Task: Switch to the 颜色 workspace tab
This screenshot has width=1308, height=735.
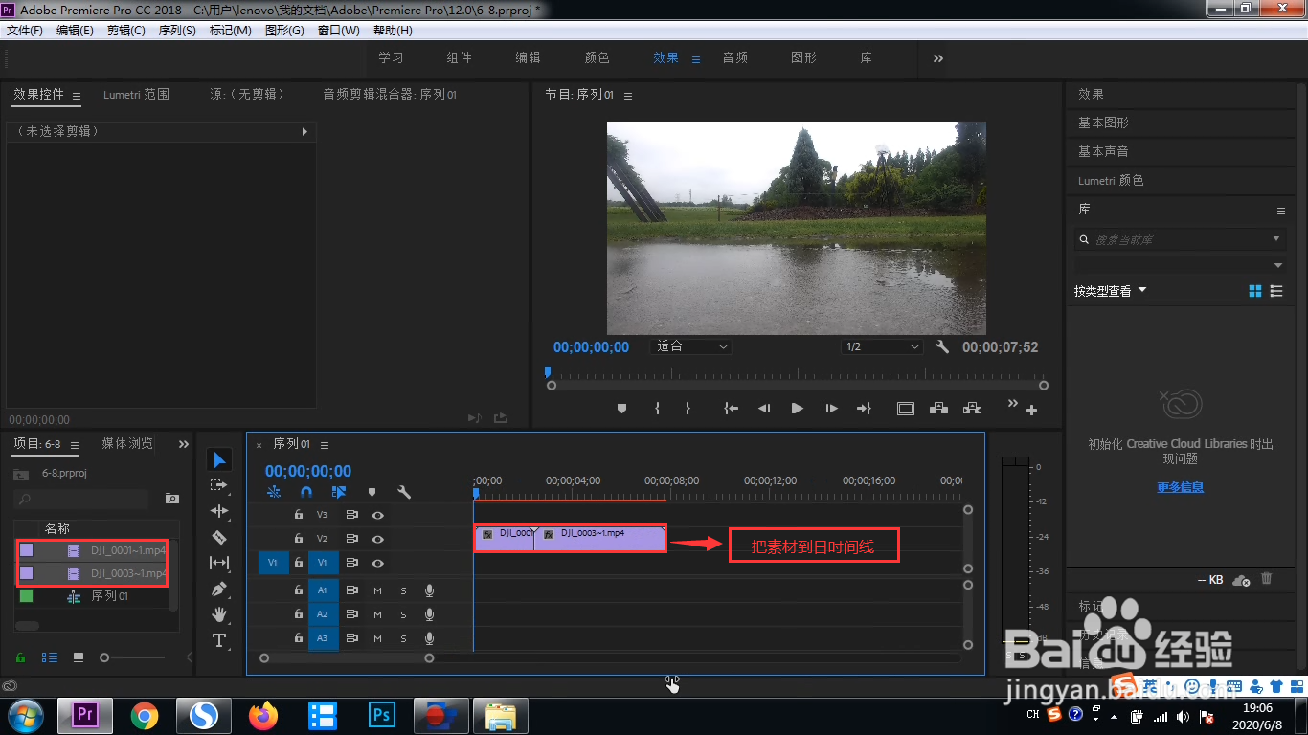Action: click(x=596, y=57)
